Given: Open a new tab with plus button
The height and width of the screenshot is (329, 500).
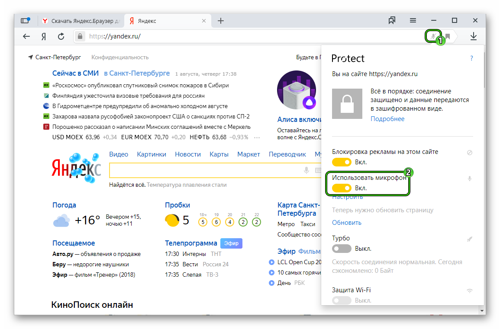Looking at the screenshot, I should (221, 21).
